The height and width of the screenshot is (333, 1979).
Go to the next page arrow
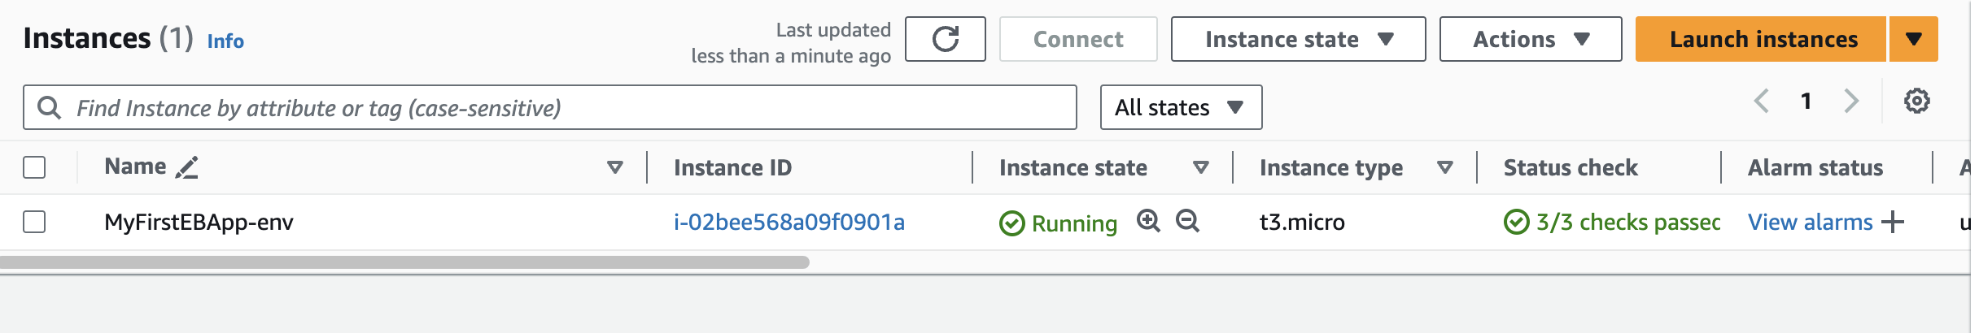pos(1851,102)
